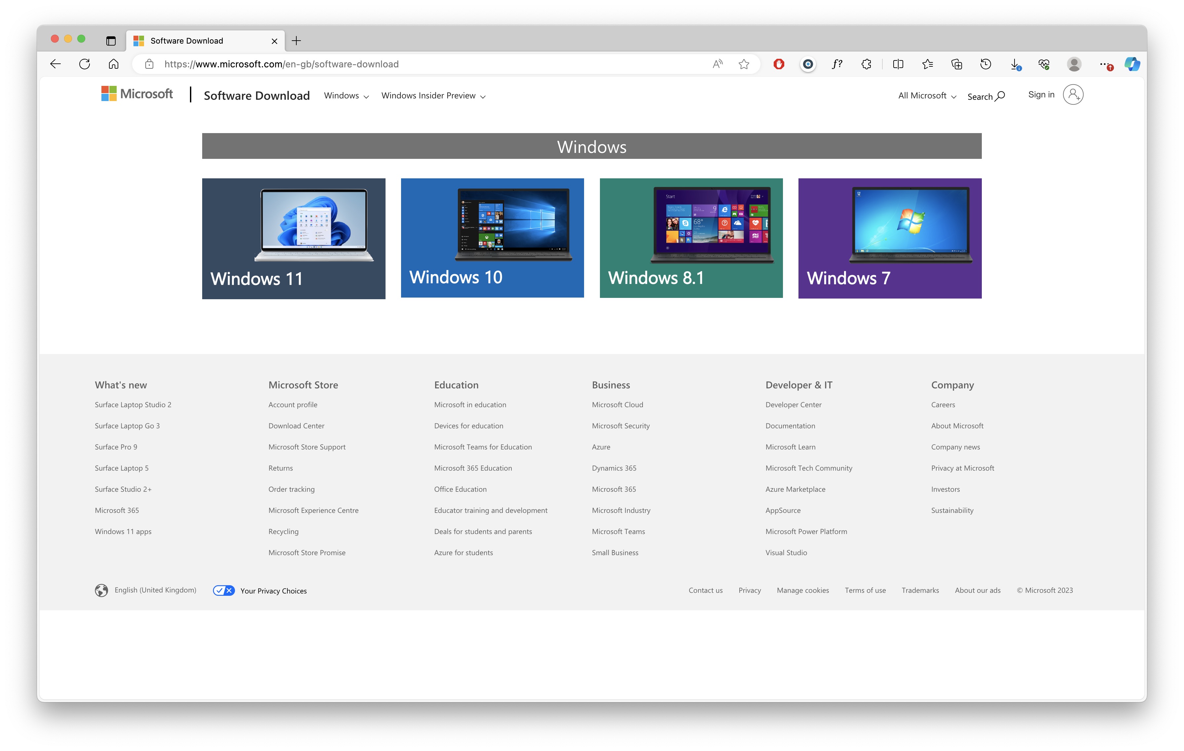The width and height of the screenshot is (1184, 751).
Task: Open the tab actions menu icon
Action: coord(111,41)
